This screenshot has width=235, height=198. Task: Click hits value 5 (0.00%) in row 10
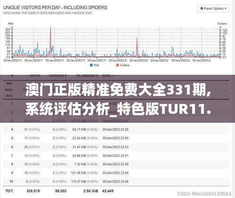pyautogui.click(x=32, y=182)
